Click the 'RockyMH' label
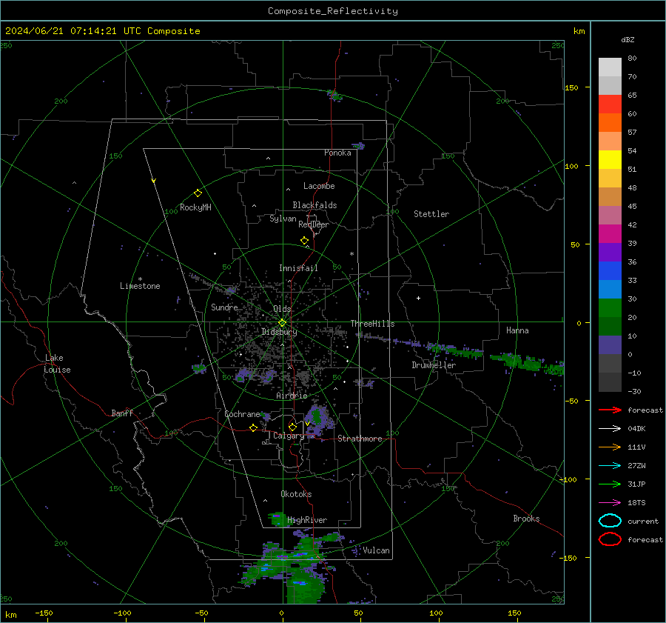666x623 pixels. coord(195,207)
